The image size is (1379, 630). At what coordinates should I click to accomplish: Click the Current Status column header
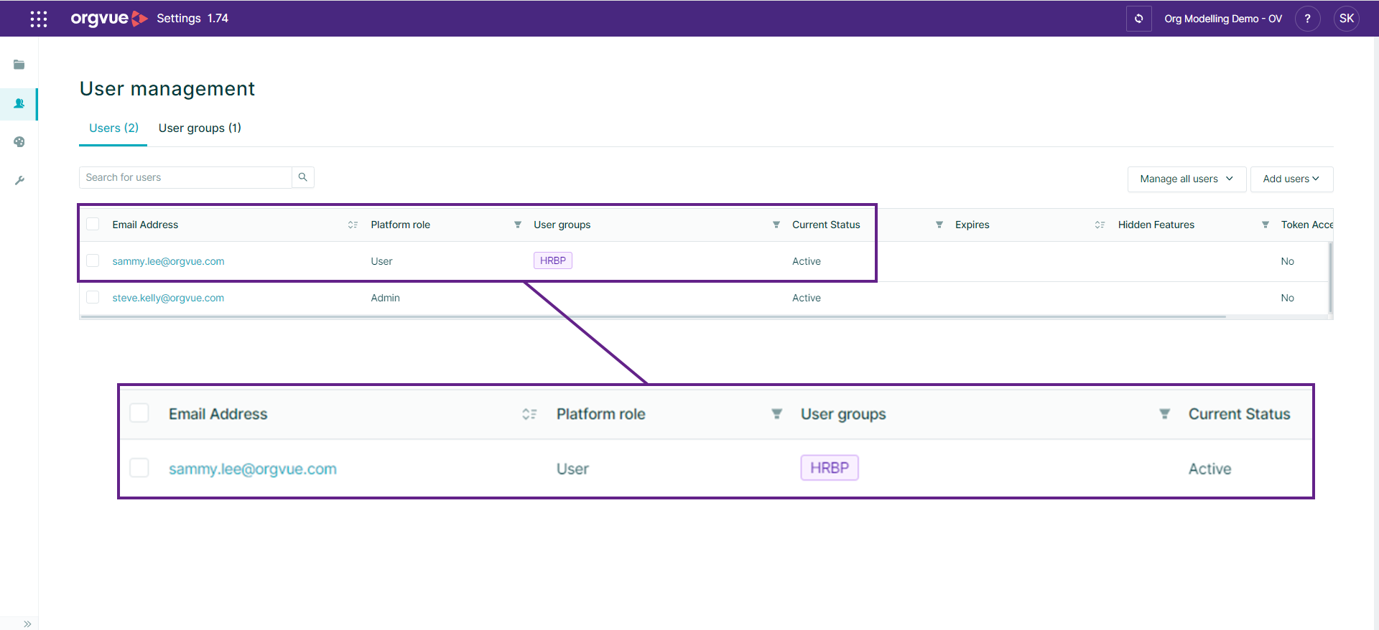826,225
